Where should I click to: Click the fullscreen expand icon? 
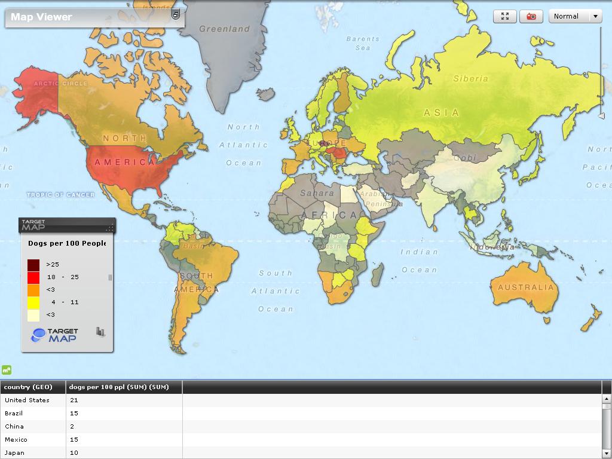504,17
